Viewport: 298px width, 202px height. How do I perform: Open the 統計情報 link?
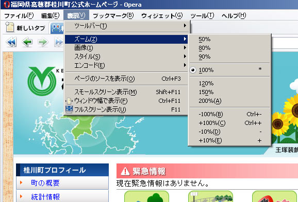pyautogui.click(x=45, y=197)
